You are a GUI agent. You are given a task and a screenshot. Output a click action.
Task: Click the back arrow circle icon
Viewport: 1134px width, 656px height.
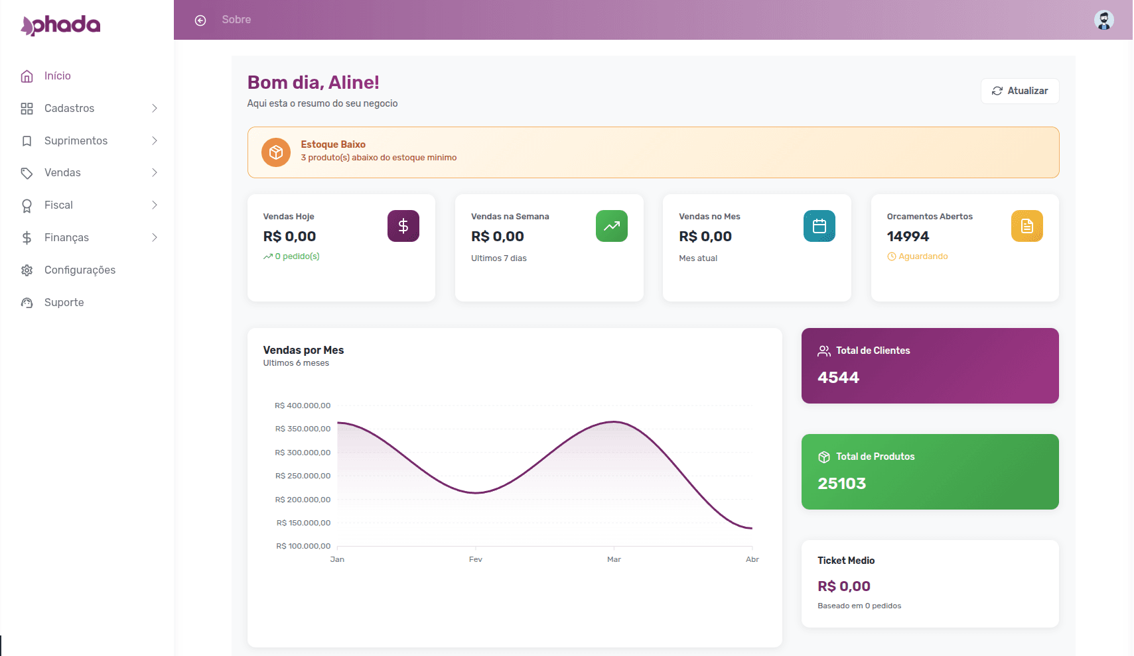(x=200, y=21)
